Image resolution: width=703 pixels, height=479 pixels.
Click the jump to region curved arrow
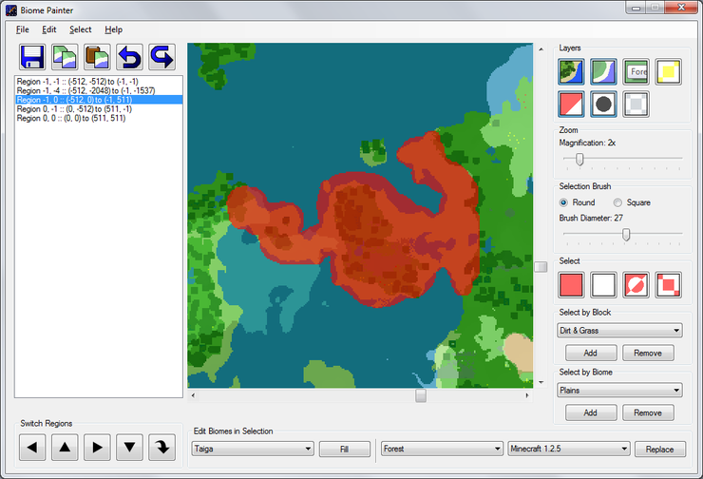pos(161,447)
